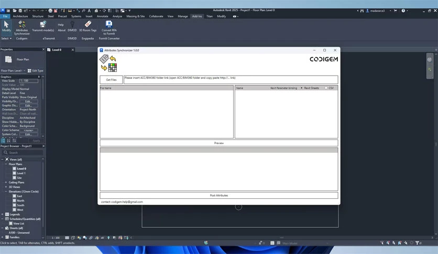Click the Project Browser search box

click(23, 153)
